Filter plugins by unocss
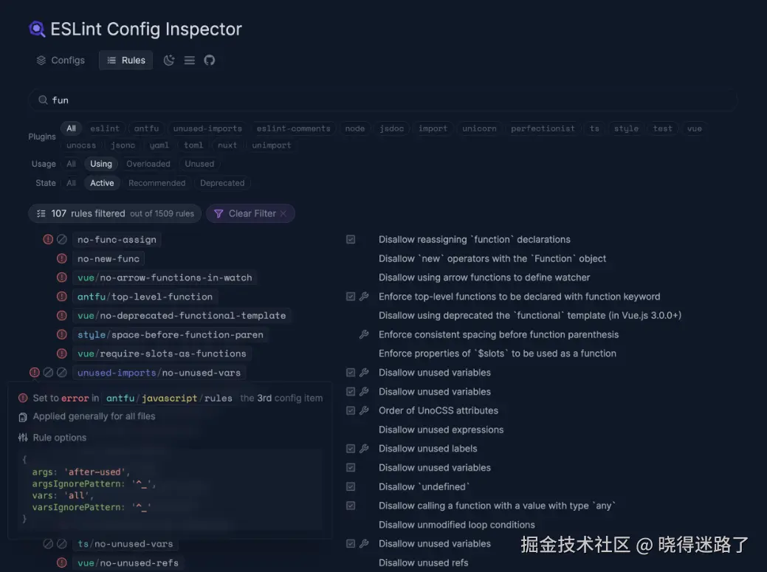 tap(81, 145)
